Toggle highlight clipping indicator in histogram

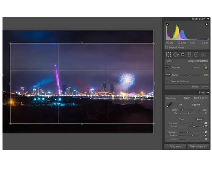pos(206,24)
